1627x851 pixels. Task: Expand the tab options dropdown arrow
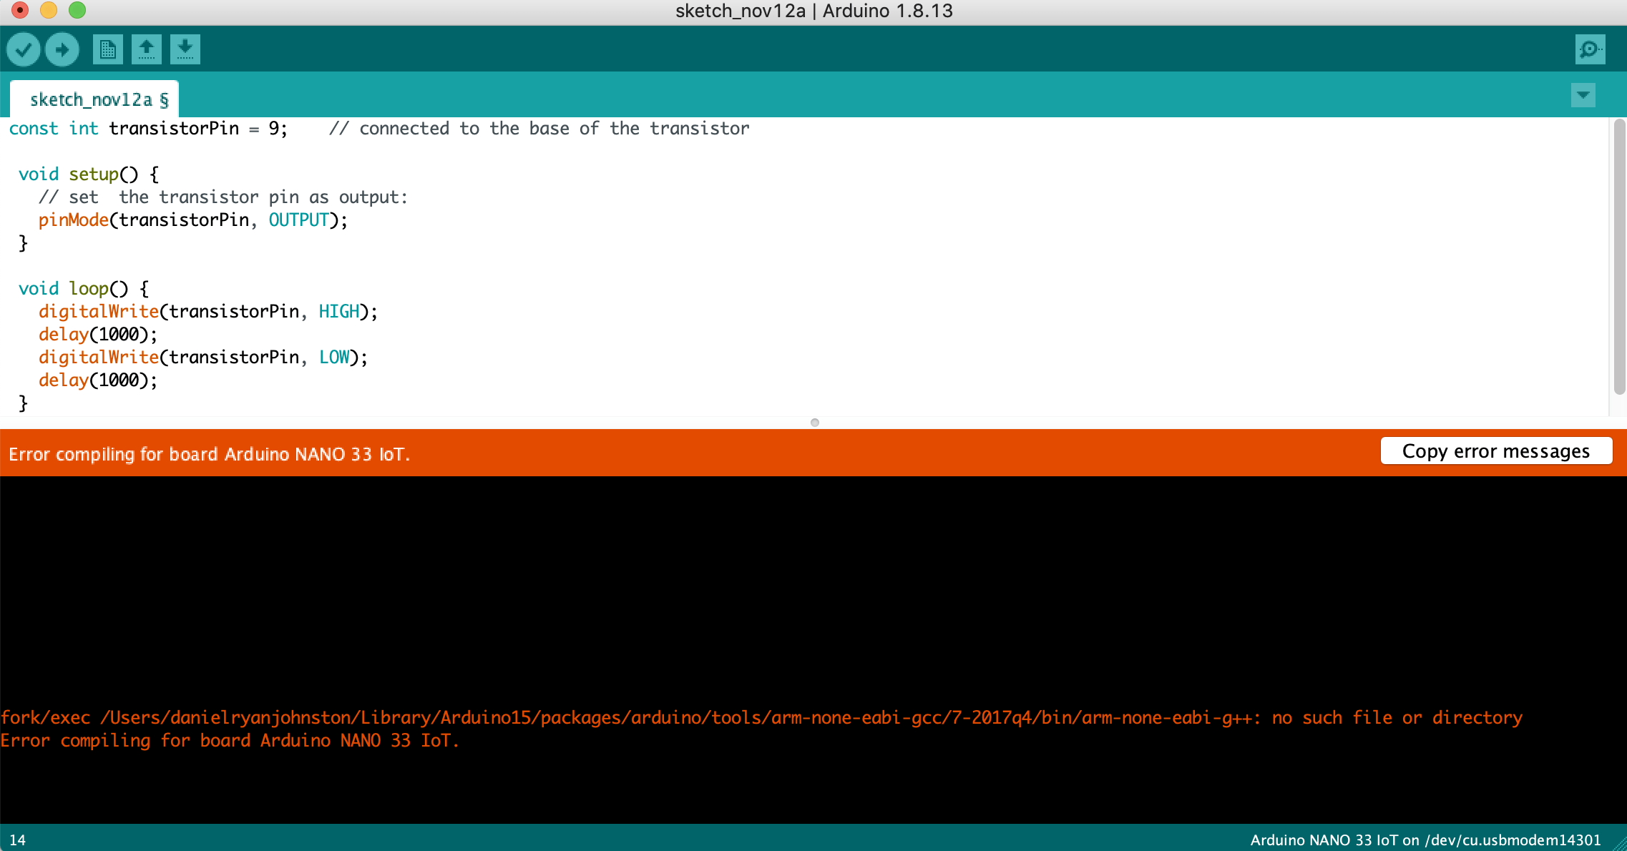pos(1583,95)
